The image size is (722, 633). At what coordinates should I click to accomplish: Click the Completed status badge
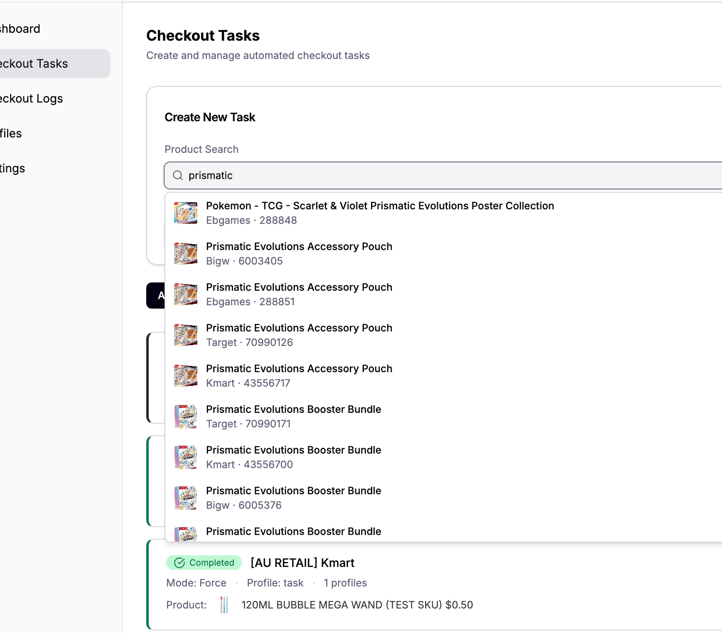204,562
